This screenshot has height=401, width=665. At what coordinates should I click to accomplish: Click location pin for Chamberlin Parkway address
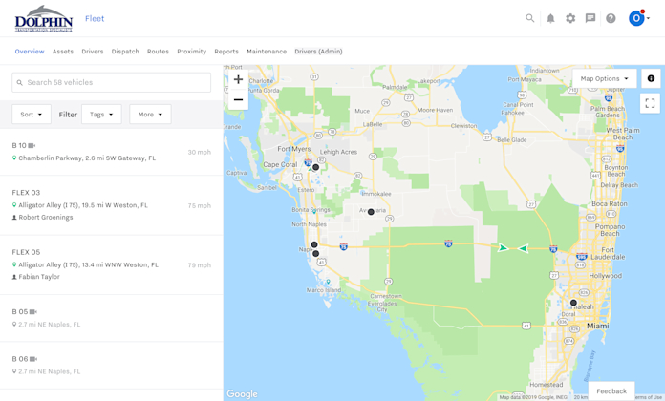tap(14, 158)
